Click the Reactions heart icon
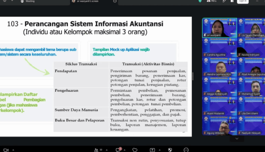 (135, 150)
